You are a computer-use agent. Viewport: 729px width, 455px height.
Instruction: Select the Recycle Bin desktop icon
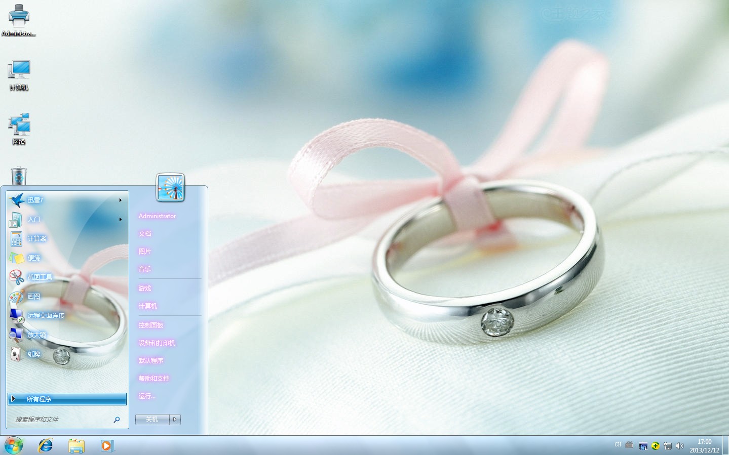point(19,176)
